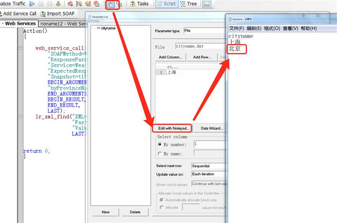Open the When out of values dropdown
Screen dimensions: 337x223
208,184
